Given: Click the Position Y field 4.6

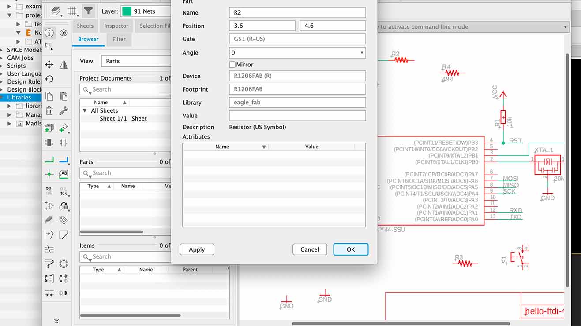Looking at the screenshot, I should tap(333, 26).
